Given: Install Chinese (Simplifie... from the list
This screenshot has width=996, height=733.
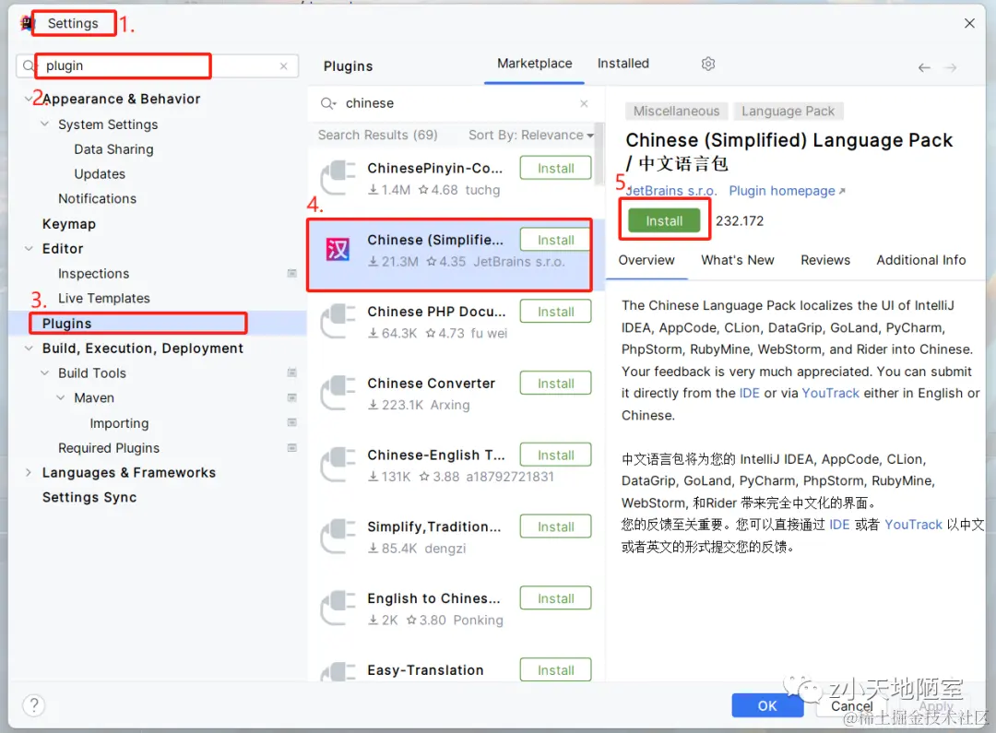Looking at the screenshot, I should tap(555, 240).
